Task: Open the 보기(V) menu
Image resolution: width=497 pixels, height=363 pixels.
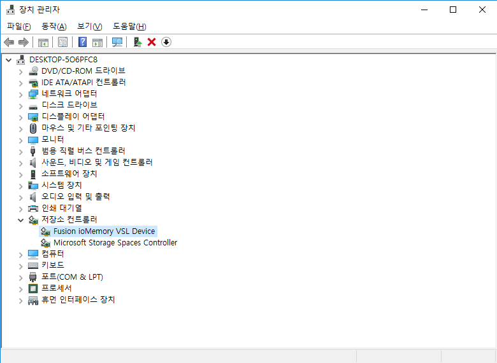Action: (x=90, y=27)
